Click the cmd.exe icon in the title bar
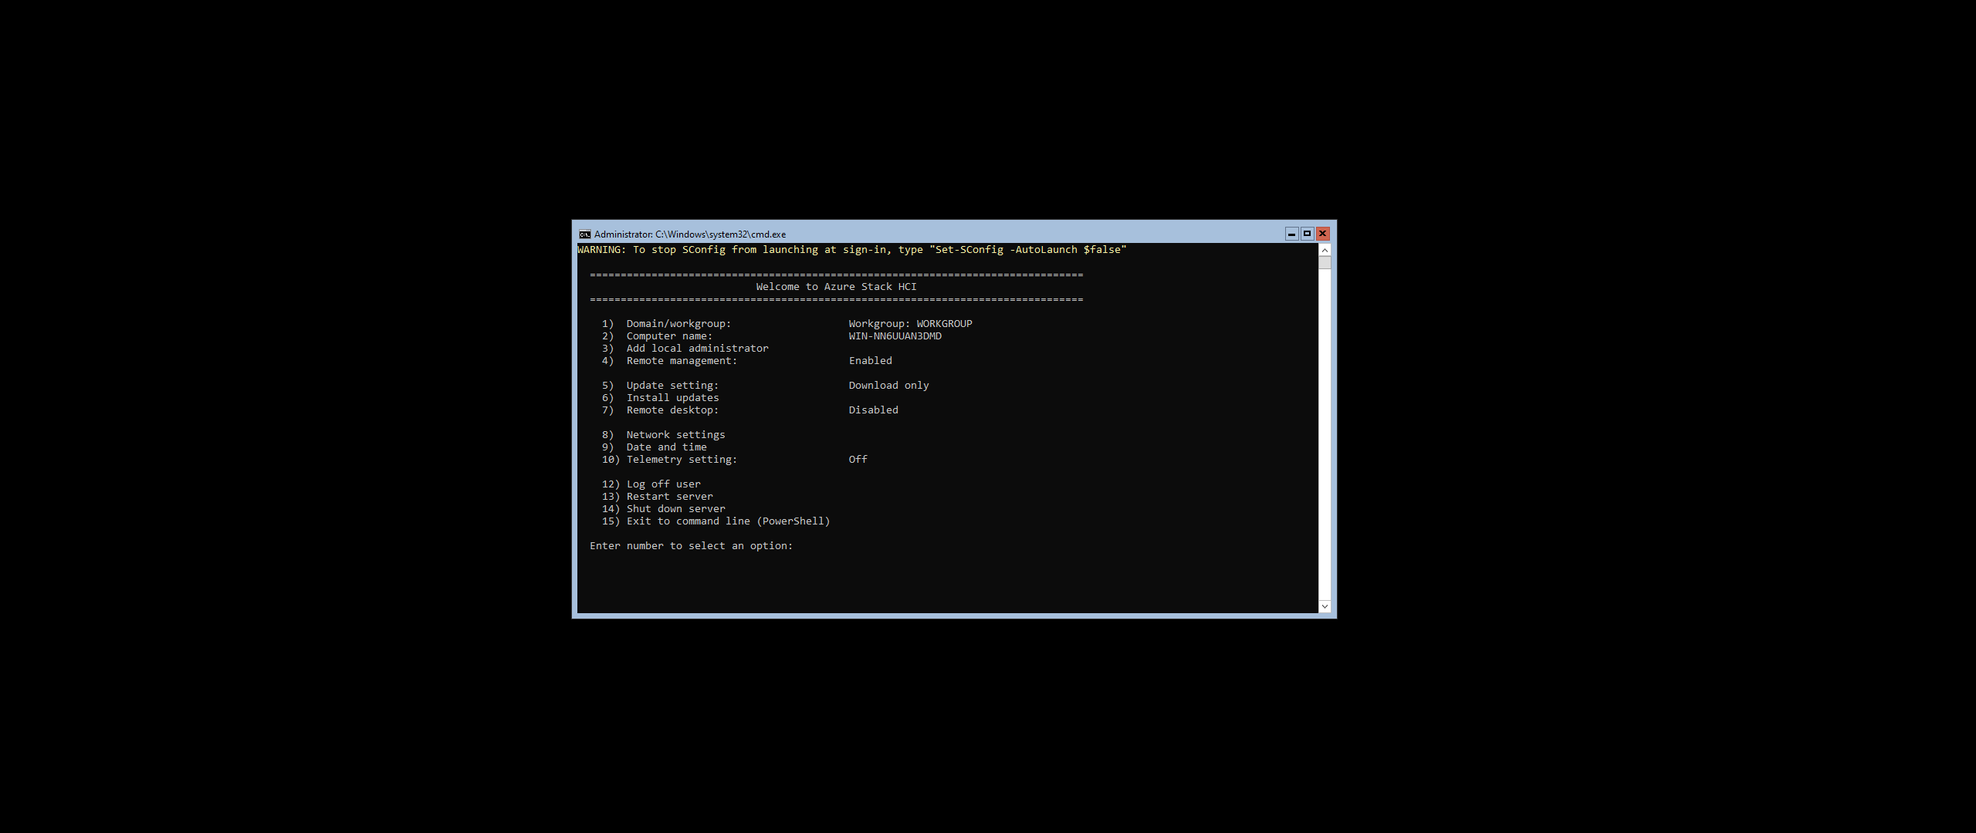This screenshot has width=1976, height=833. pos(585,234)
